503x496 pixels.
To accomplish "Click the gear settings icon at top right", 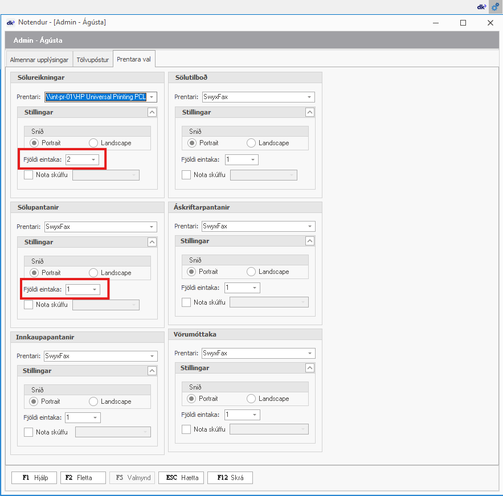I will tap(494, 7).
